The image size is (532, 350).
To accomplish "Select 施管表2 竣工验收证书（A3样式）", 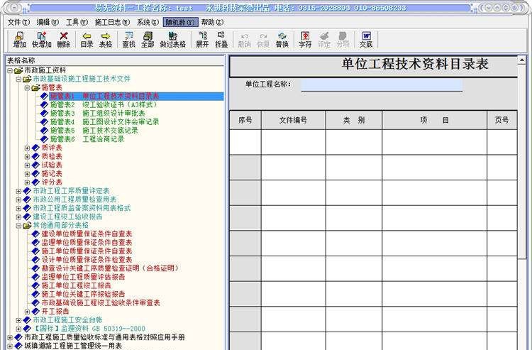I will 104,104.
